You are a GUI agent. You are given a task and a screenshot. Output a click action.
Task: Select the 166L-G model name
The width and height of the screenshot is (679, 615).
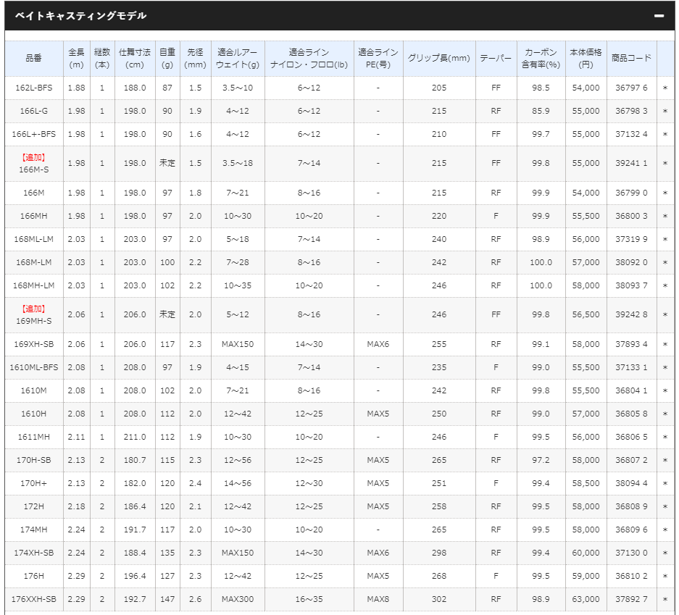33,111
